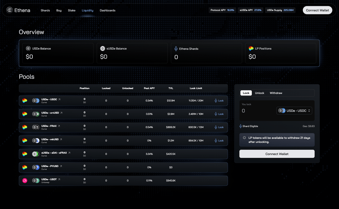Click the USDe Balance coin icon
This screenshot has width=339, height=209.
click(28, 49)
